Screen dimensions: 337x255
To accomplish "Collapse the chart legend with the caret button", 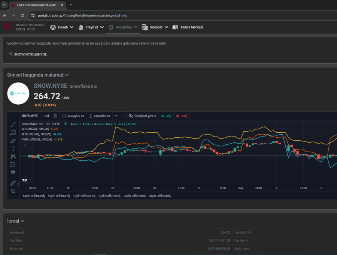I will pyautogui.click(x=25, y=144).
